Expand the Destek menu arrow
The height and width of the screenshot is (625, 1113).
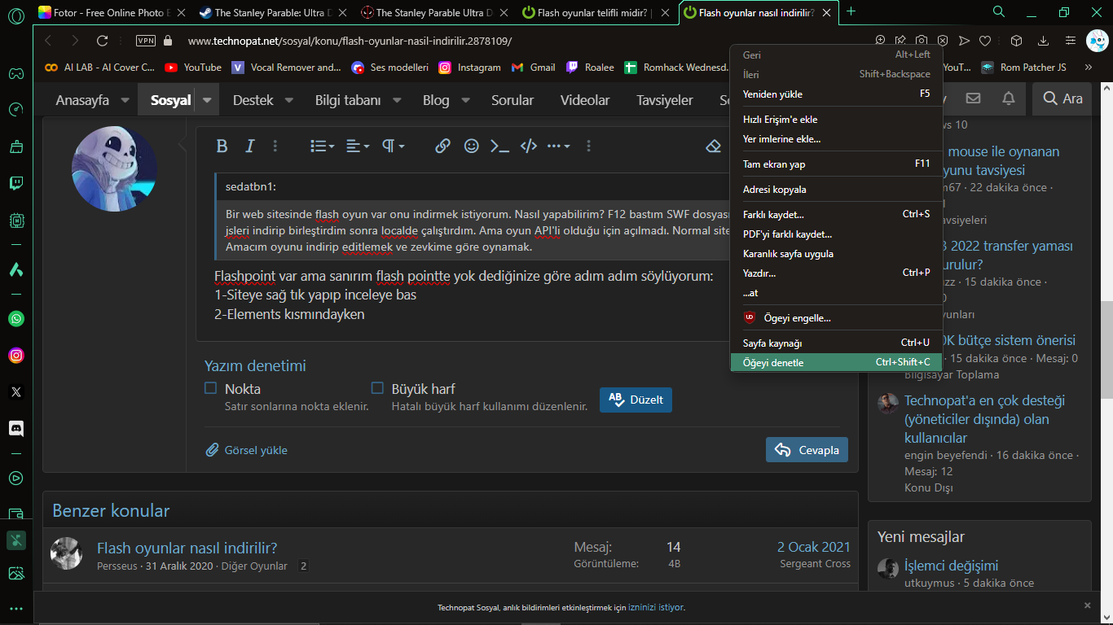click(289, 101)
